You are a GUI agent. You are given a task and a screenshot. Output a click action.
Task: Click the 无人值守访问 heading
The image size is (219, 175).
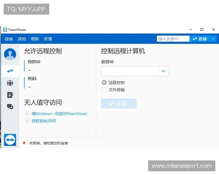43,102
